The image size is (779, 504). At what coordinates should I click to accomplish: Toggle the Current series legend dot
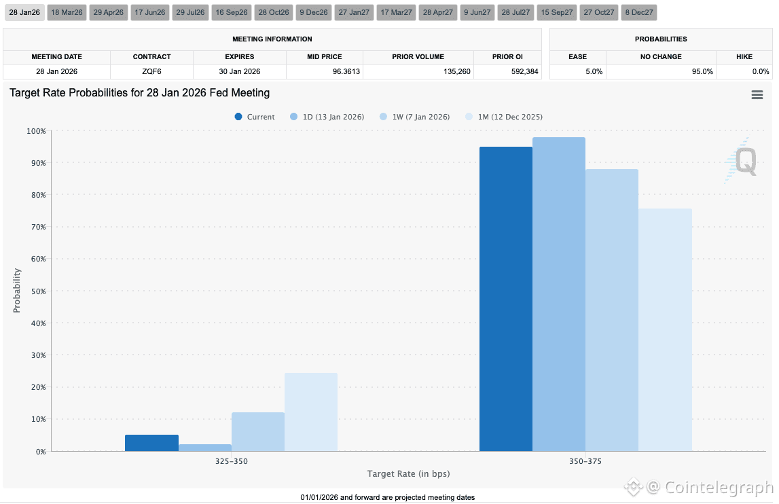[x=238, y=117]
